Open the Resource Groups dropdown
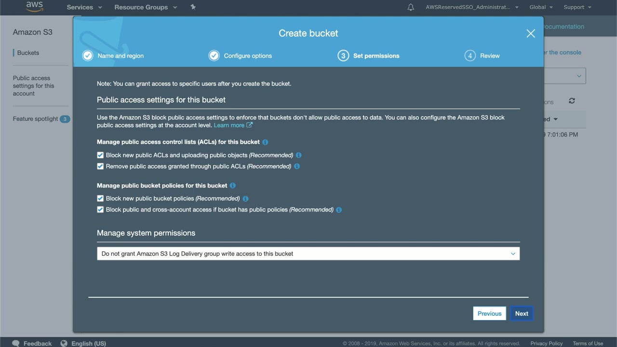This screenshot has width=617, height=347. pyautogui.click(x=146, y=7)
